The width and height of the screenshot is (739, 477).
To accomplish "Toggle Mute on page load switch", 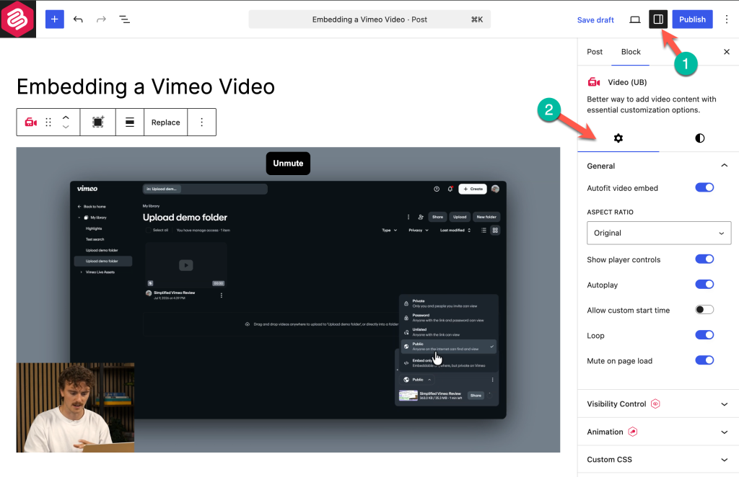I will tap(704, 360).
